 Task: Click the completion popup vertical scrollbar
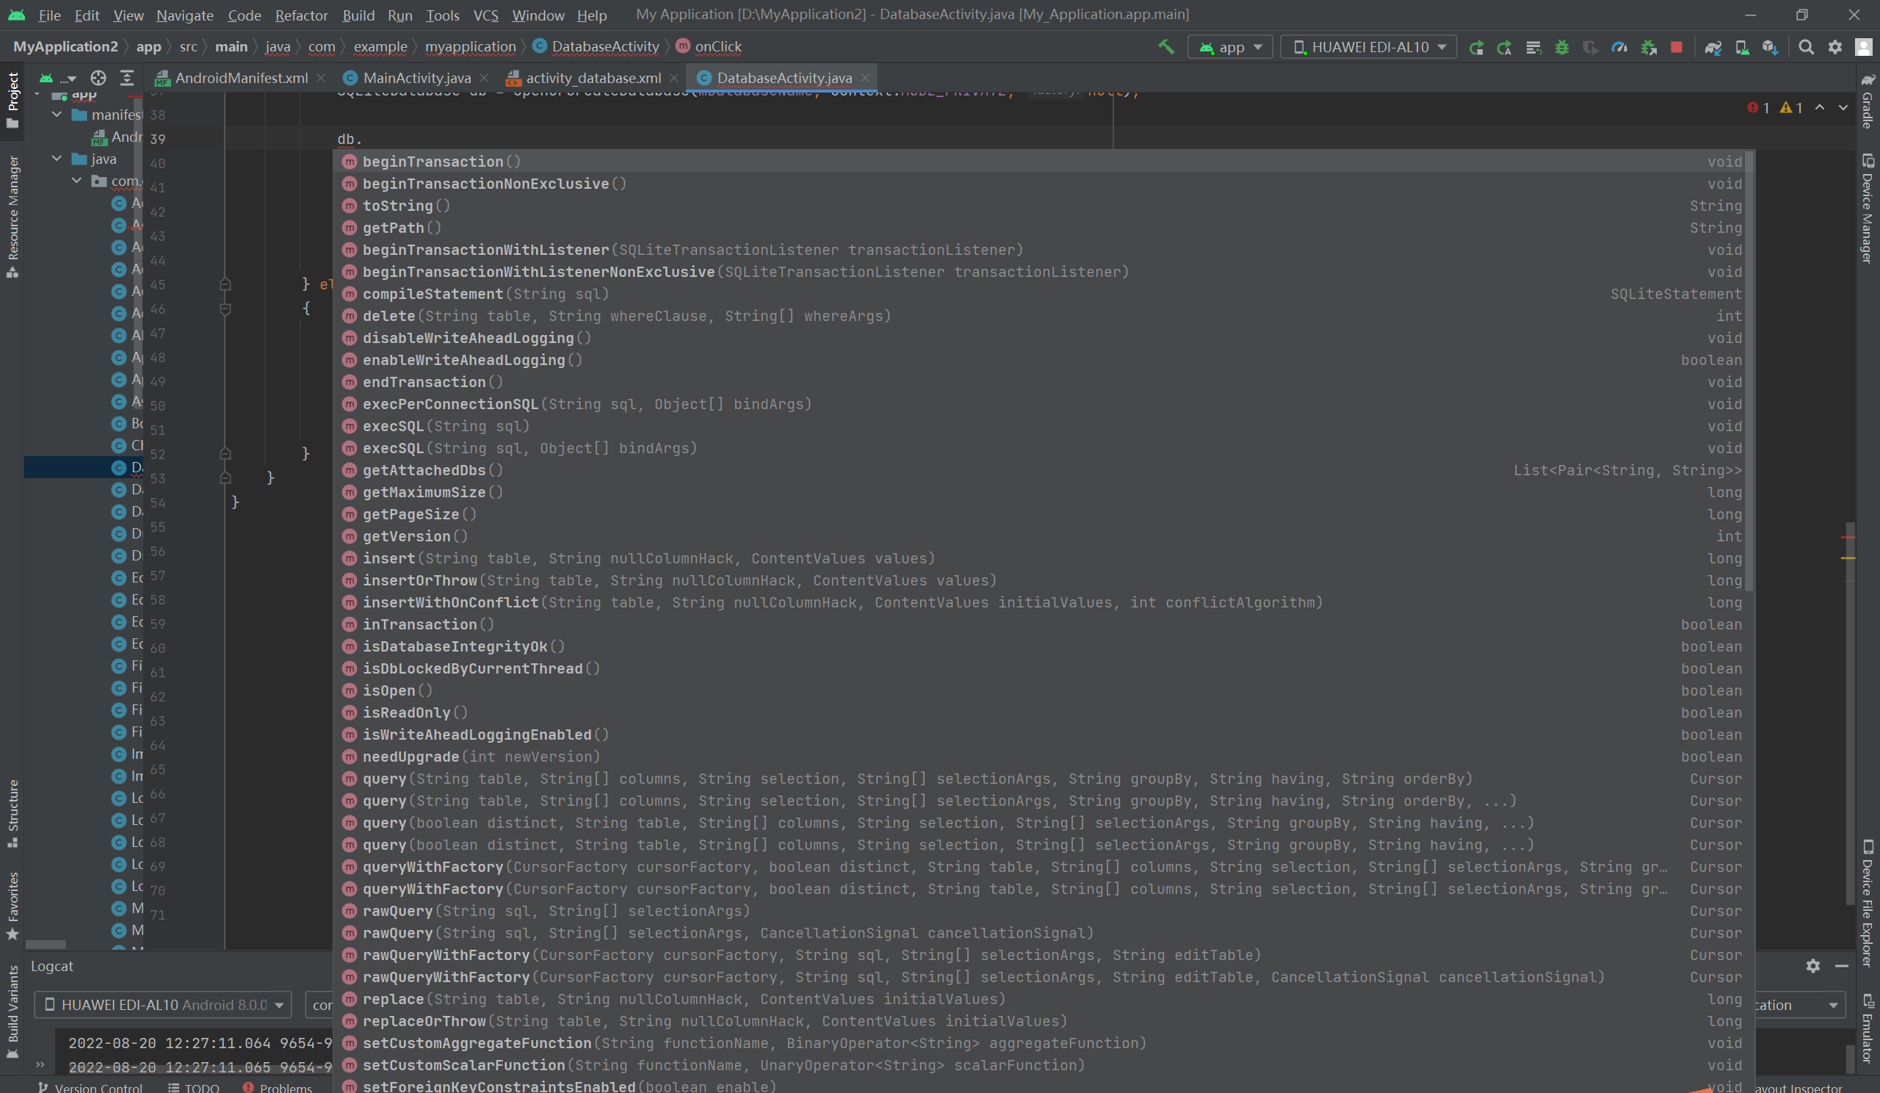click(x=1749, y=373)
